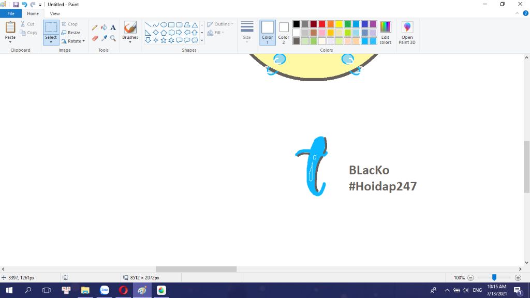
Task: Click Open Paint 3D button
Action: (407, 33)
